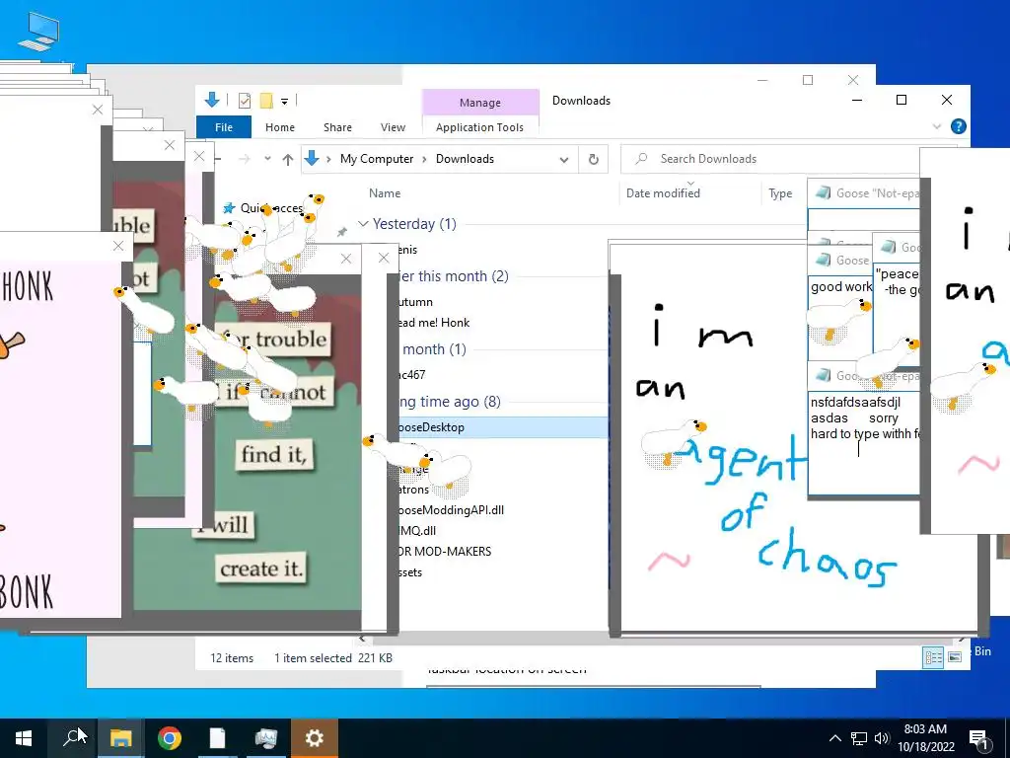Sort by the Date modified column header
The width and height of the screenshot is (1010, 758).
pyautogui.click(x=663, y=193)
